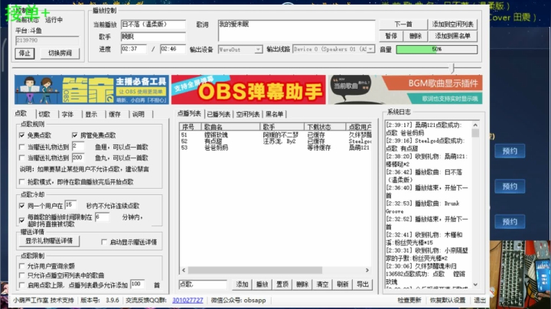Skip to next song with 下一首
This screenshot has height=309, width=551.
tap(403, 24)
